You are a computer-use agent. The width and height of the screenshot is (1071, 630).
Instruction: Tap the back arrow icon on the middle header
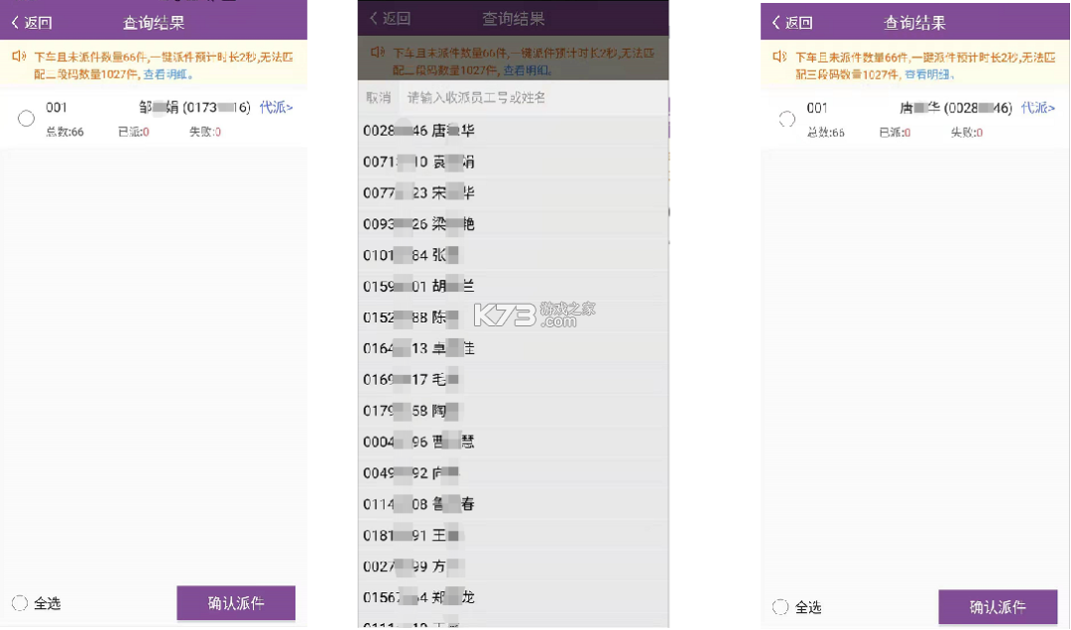pyautogui.click(x=372, y=18)
